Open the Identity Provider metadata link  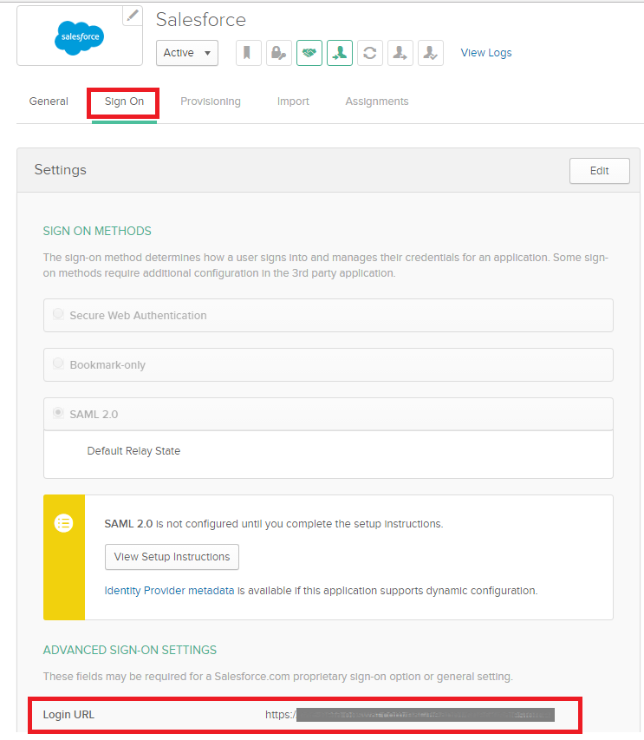(169, 591)
